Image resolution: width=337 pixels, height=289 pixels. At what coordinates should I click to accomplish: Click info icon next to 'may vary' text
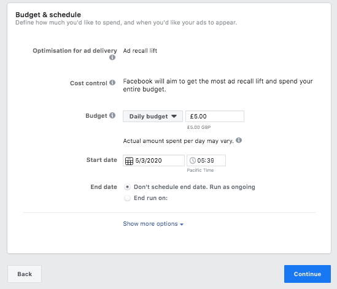pos(239,141)
